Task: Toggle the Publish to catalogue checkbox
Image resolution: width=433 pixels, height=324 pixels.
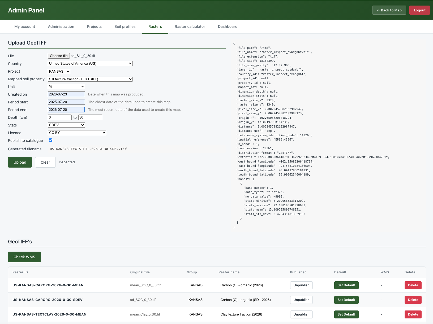Action: [x=50, y=140]
